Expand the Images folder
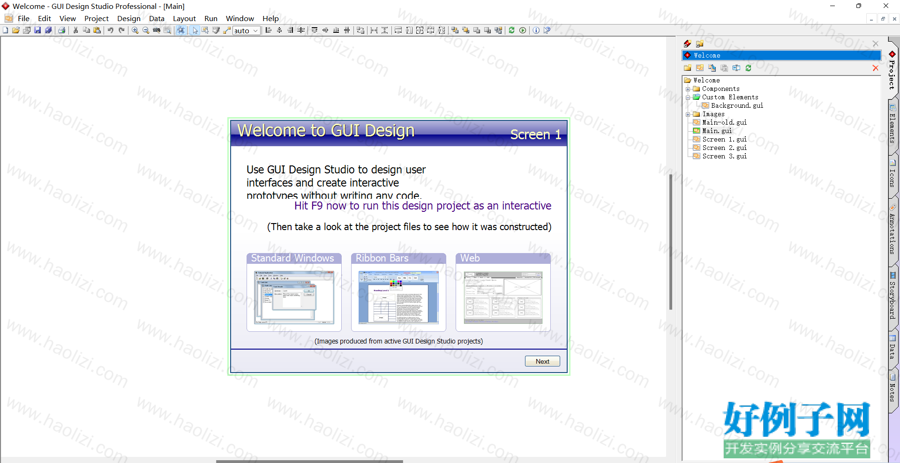Screen dimensions: 900x463 click(x=688, y=114)
